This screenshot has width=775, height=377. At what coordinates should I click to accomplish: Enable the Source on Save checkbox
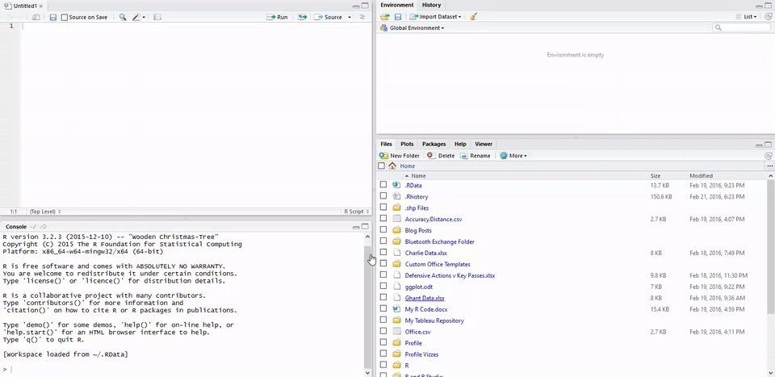65,17
